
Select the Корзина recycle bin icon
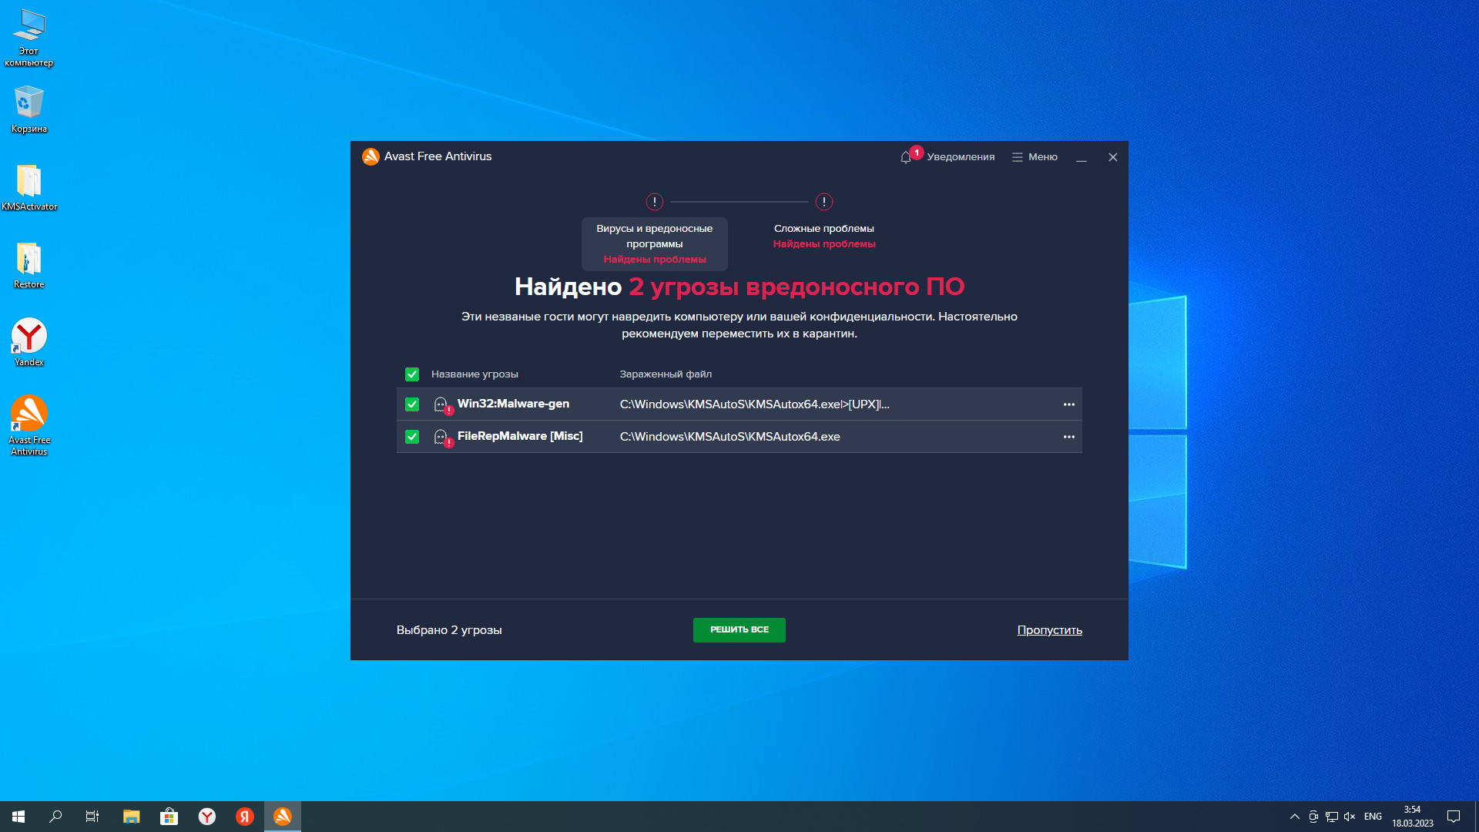[x=29, y=109]
